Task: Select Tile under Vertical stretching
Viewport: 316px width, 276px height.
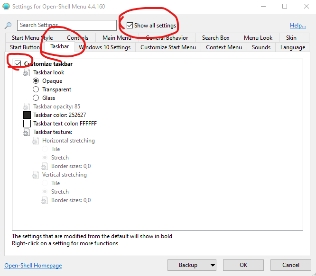Action: [45, 183]
